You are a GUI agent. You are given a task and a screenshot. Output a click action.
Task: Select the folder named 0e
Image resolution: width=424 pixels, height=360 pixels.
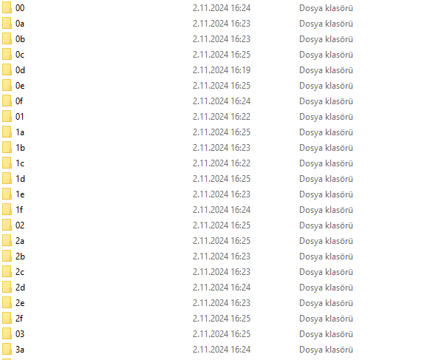[20, 86]
